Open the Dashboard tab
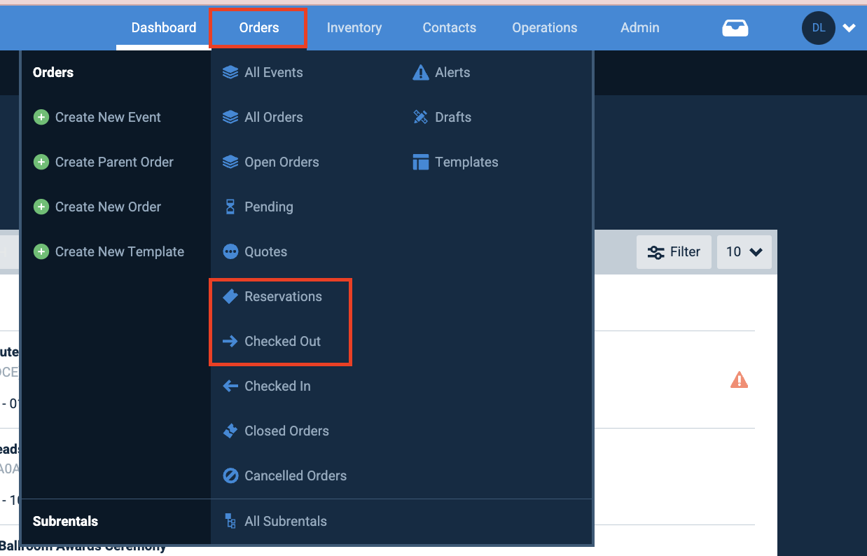Image resolution: width=867 pixels, height=556 pixels. [164, 28]
